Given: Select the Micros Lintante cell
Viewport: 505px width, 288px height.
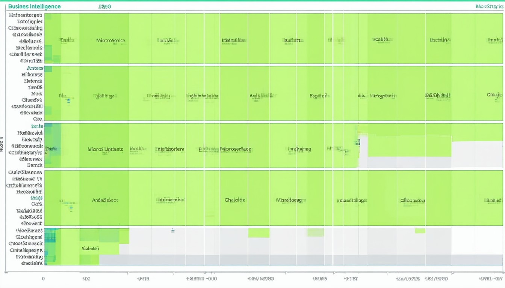Looking at the screenshot, I should [105, 149].
